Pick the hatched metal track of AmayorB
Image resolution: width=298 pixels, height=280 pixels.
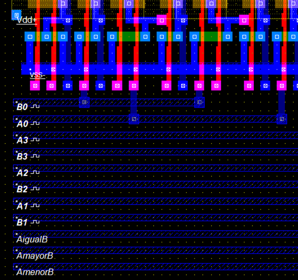tap(155, 250)
